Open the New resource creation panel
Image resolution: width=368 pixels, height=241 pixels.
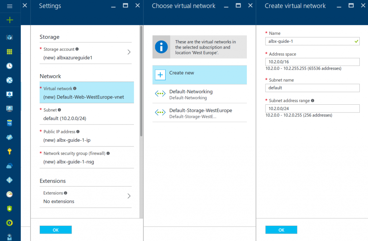point(10,20)
